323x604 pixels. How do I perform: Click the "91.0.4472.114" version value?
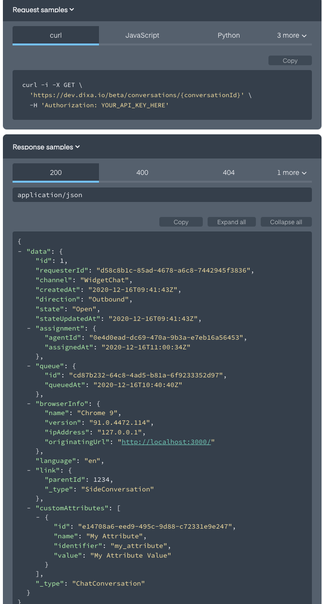click(x=120, y=422)
